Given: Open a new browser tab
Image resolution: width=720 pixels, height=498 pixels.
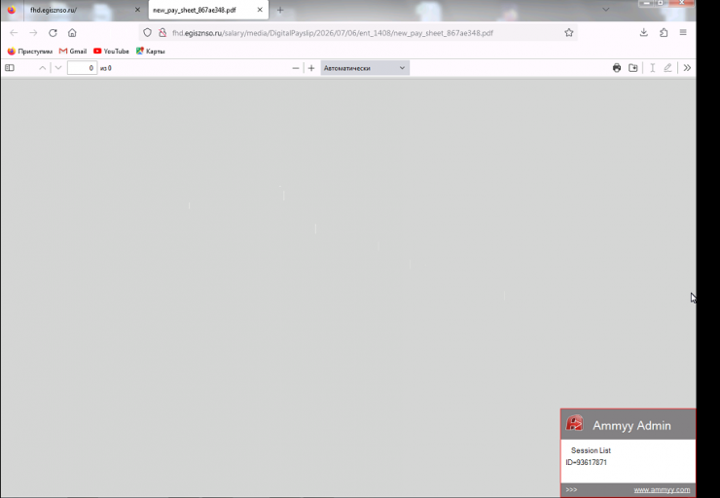Looking at the screenshot, I should pos(280,10).
